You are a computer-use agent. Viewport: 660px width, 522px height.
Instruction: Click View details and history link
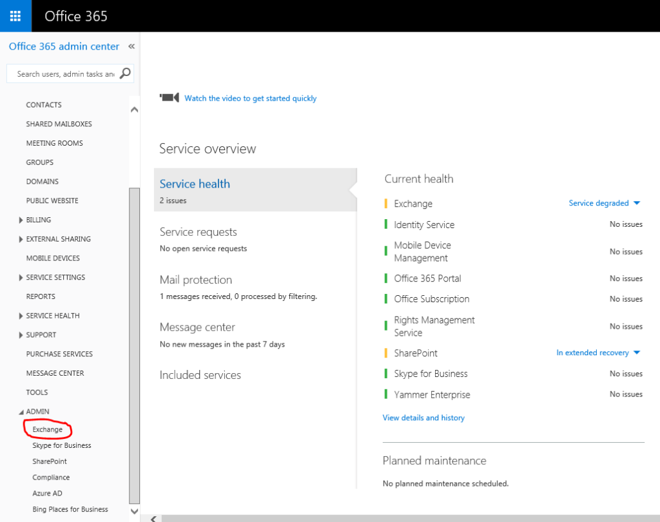click(423, 418)
